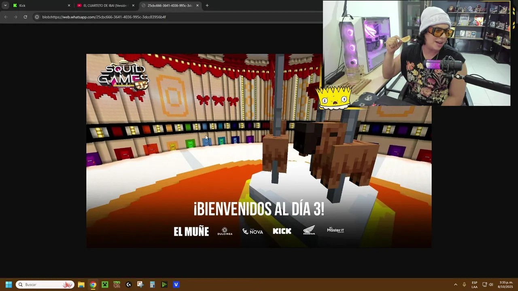Image resolution: width=518 pixels, height=291 pixels.
Task: Go forward to next page
Action: tap(15, 17)
